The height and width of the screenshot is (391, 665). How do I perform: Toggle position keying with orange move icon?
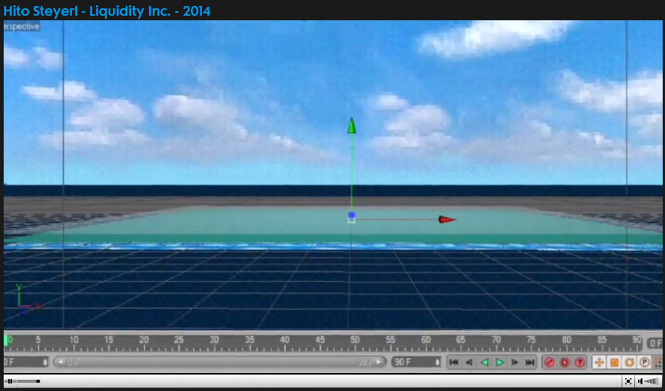click(599, 363)
